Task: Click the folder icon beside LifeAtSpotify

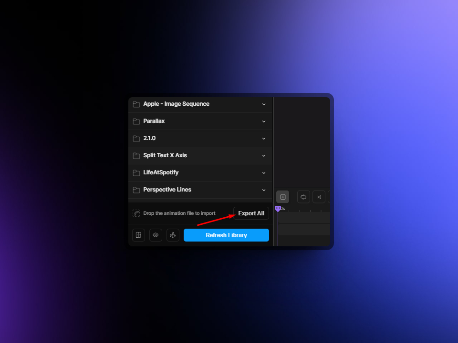Action: 136,172
